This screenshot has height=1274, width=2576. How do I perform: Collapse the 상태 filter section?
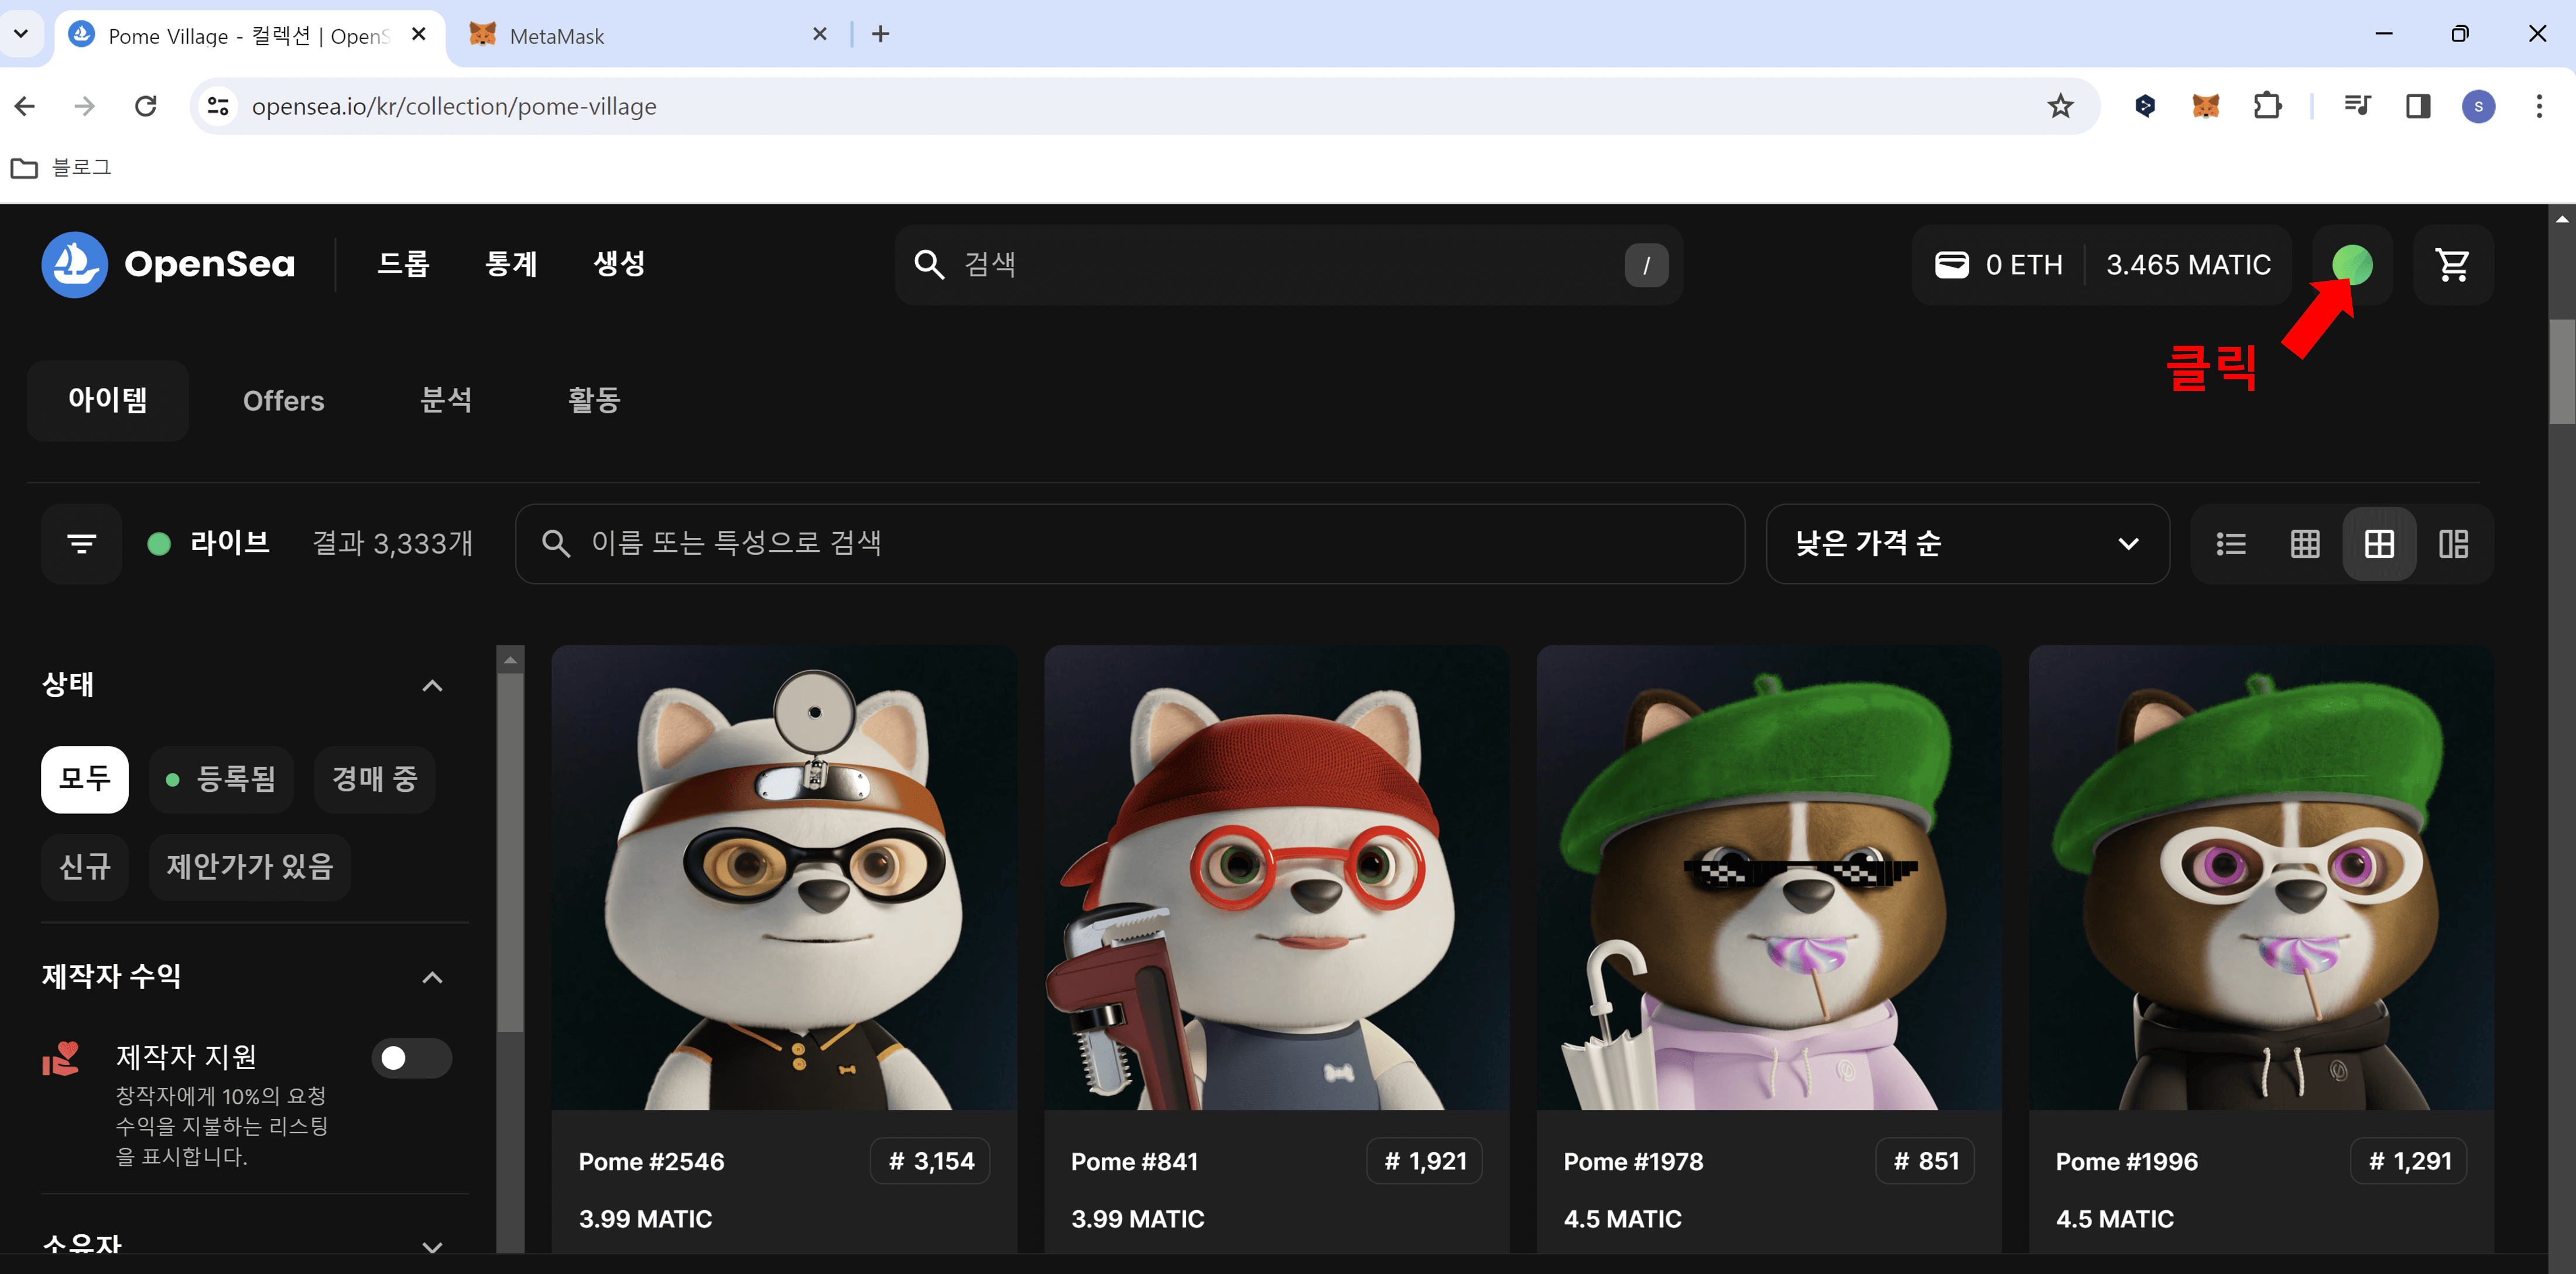click(x=432, y=685)
